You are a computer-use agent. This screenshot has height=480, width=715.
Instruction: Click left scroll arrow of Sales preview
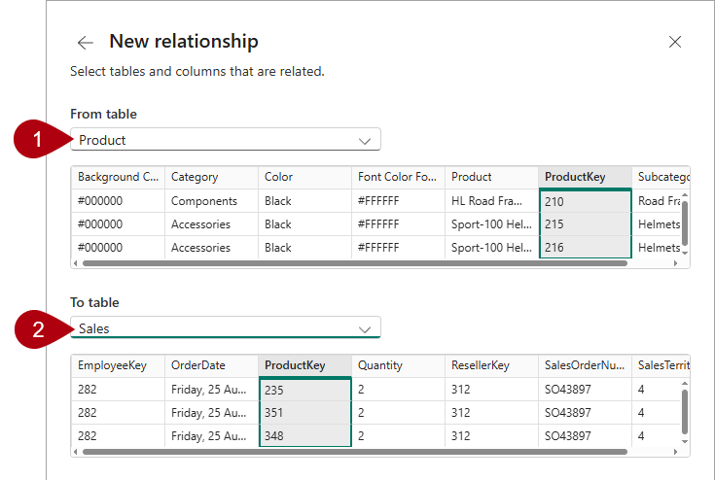tap(76, 452)
